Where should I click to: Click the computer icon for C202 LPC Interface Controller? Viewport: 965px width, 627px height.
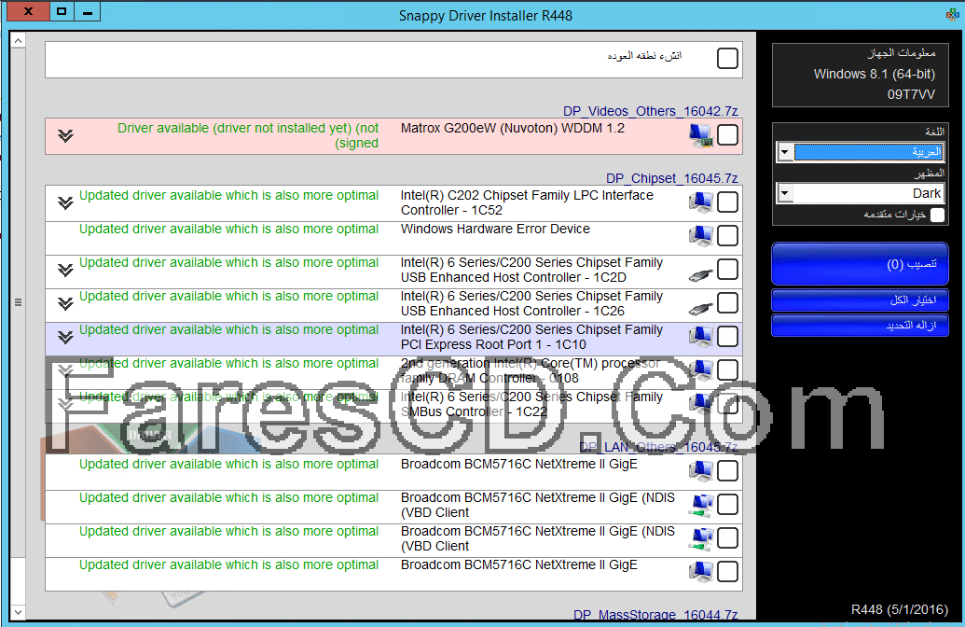(x=700, y=202)
